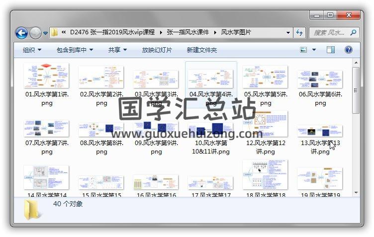
Task: Open the view options dropdown arrow
Action: (314, 50)
